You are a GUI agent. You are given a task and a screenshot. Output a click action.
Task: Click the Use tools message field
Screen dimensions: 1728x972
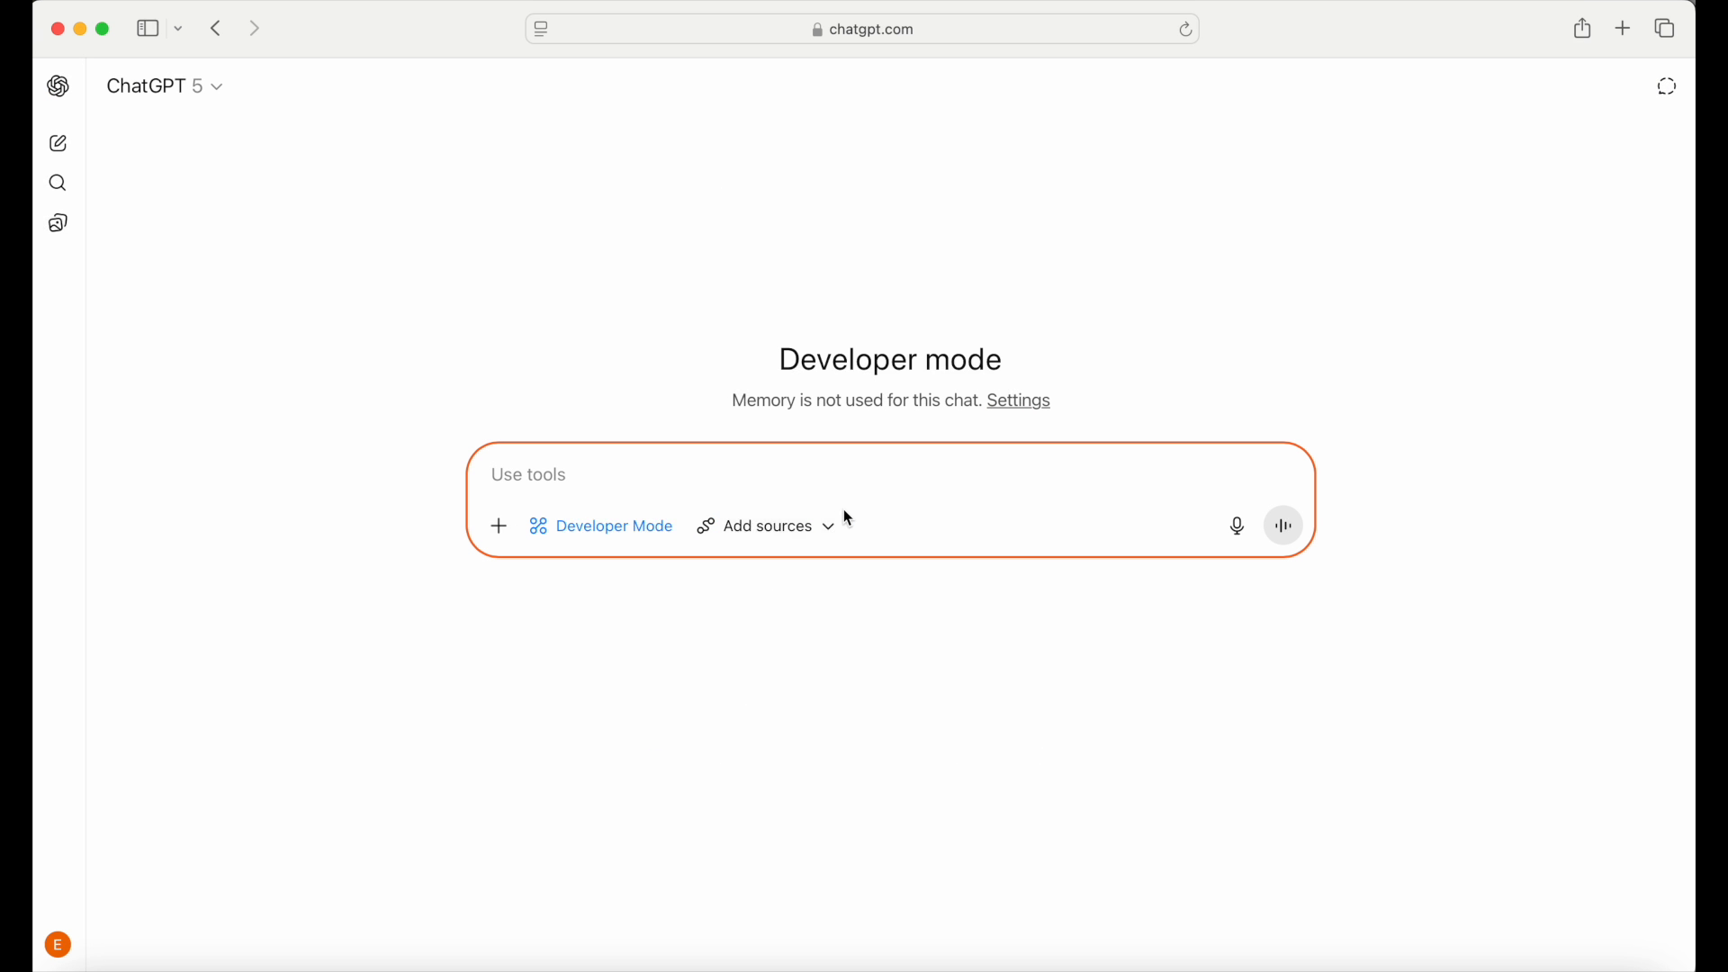(810, 474)
